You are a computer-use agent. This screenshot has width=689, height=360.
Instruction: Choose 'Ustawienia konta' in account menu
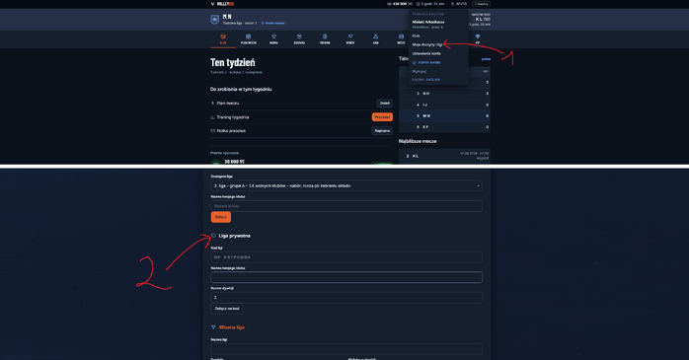click(x=426, y=53)
